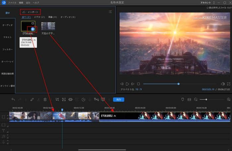Set clip duration with clock icon

pyautogui.click(x=84, y=99)
